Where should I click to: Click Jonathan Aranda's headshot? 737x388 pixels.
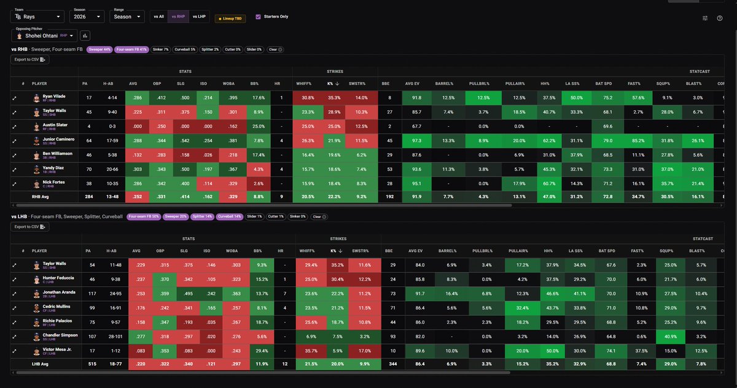(x=37, y=293)
